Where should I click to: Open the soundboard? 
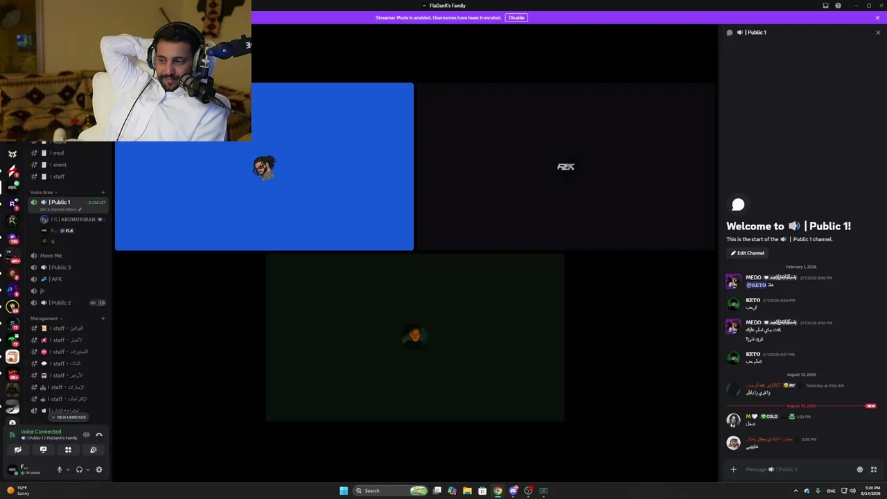94,450
